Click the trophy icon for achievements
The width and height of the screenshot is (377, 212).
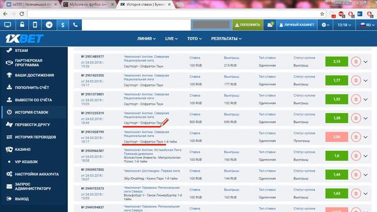(x=9, y=75)
